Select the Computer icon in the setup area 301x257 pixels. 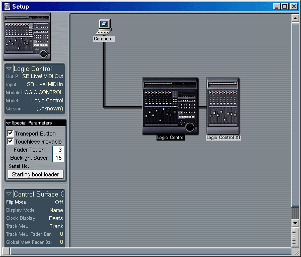tap(104, 27)
